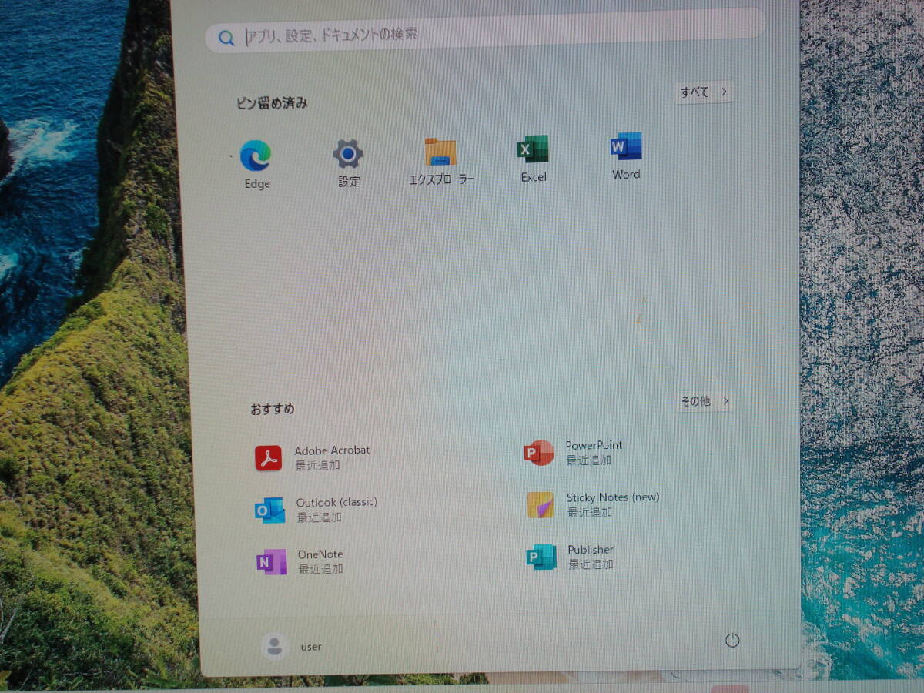Click the "Word" label under icon

click(626, 175)
